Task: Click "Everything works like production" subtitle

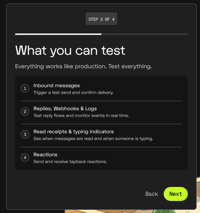Action: click(x=83, y=66)
